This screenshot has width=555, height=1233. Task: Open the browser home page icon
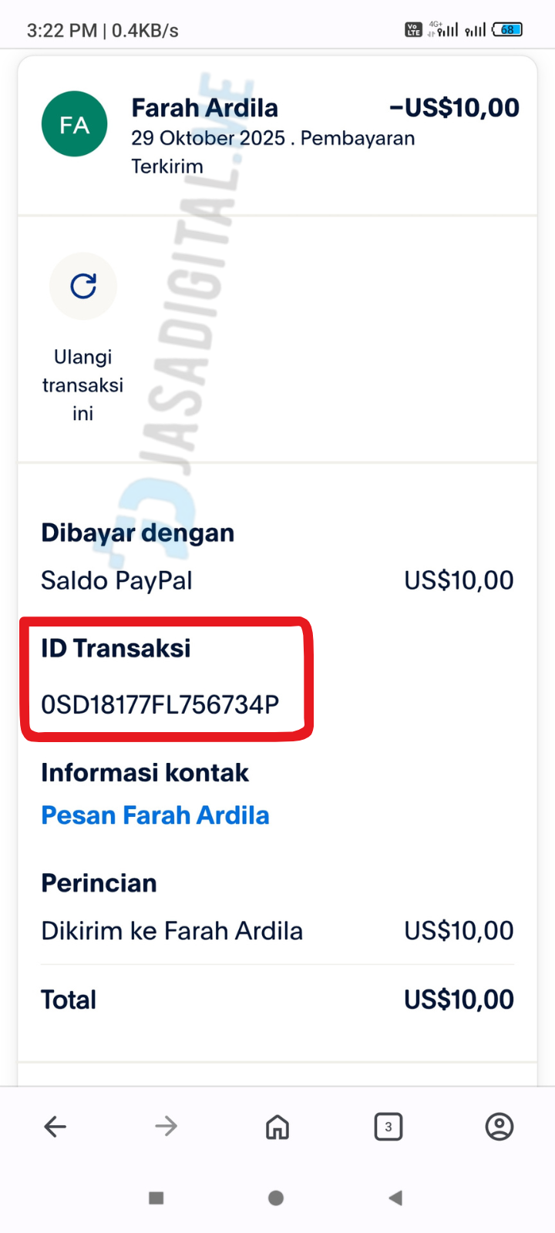pos(277,1127)
